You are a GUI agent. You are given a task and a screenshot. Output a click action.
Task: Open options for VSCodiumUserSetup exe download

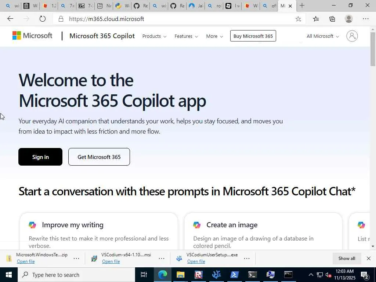click(x=246, y=258)
